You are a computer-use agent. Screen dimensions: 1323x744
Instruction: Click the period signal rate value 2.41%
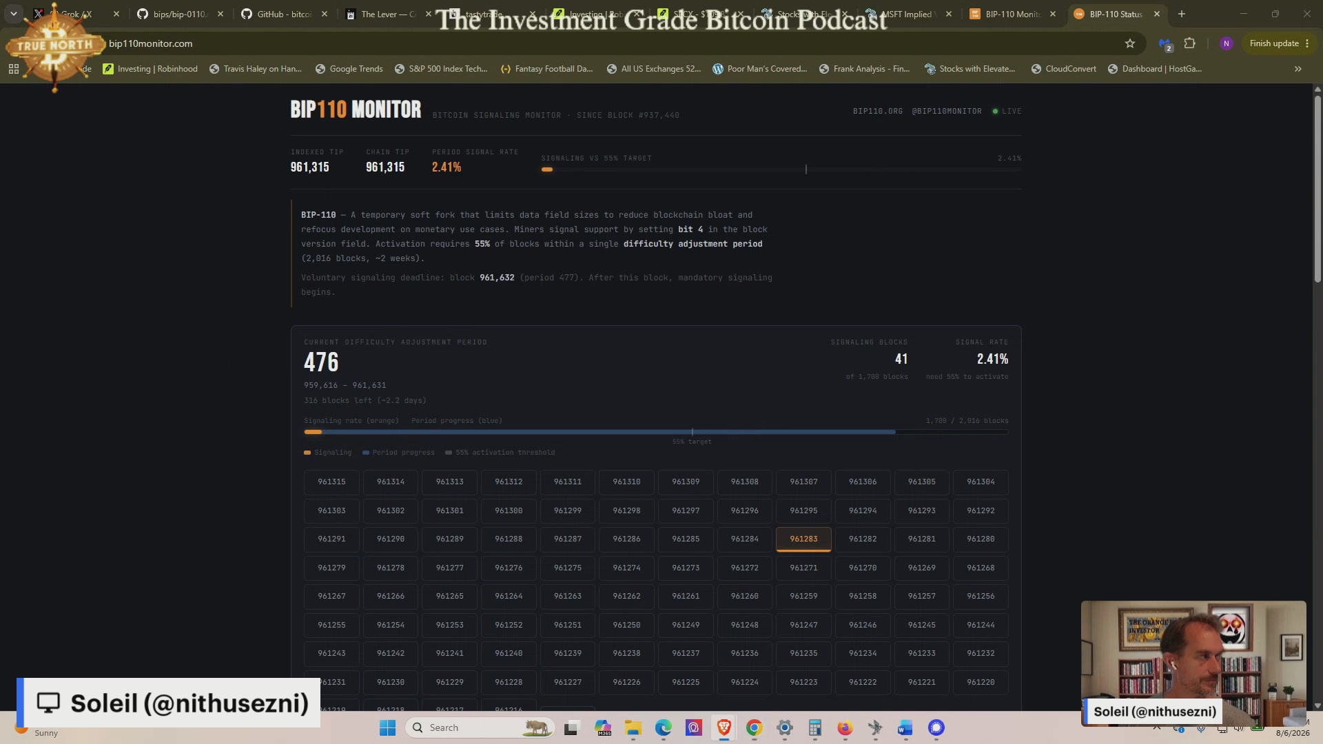(447, 167)
